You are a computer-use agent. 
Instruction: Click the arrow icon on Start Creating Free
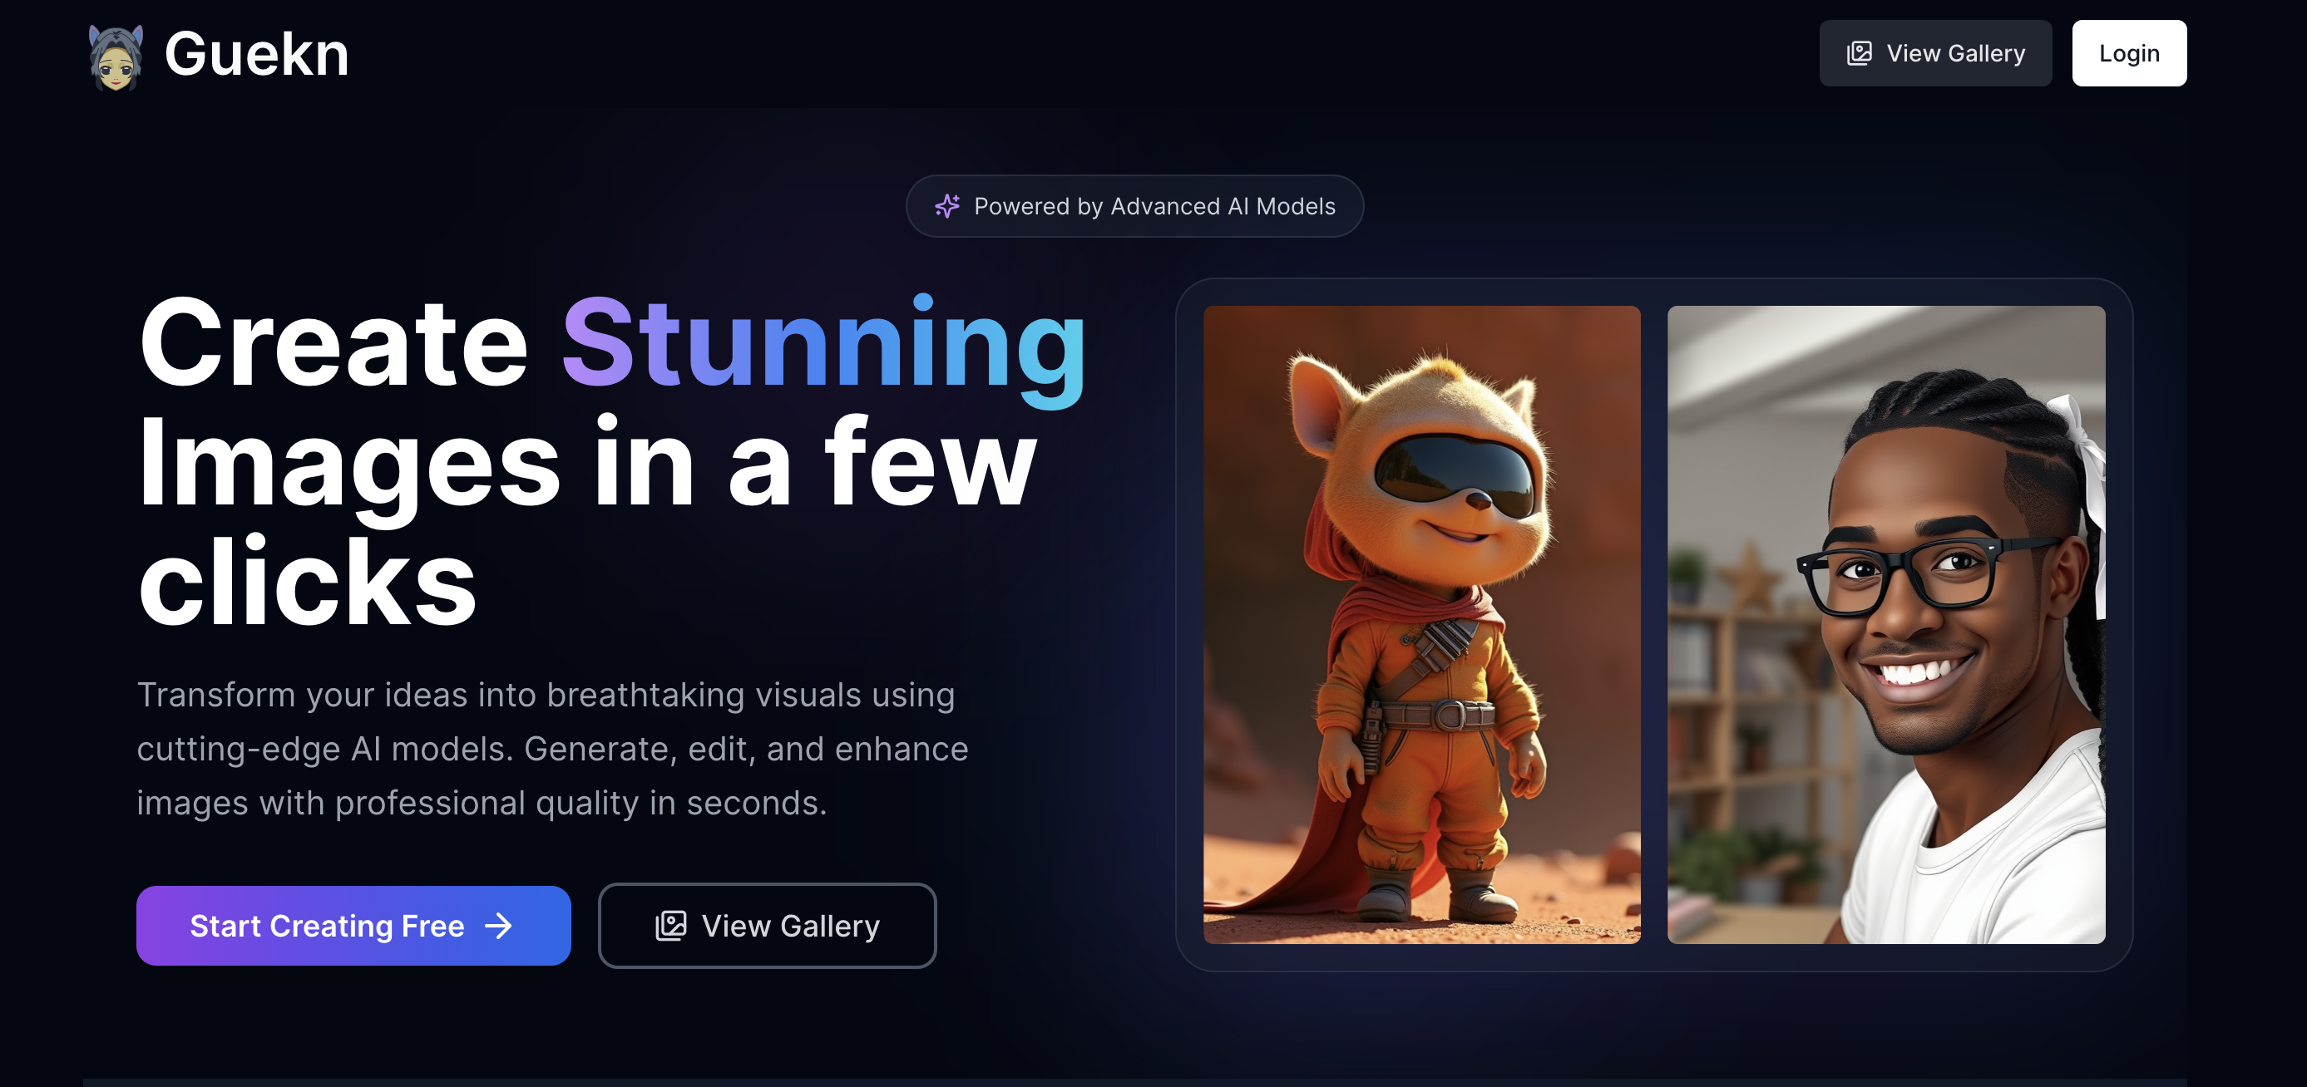(498, 926)
